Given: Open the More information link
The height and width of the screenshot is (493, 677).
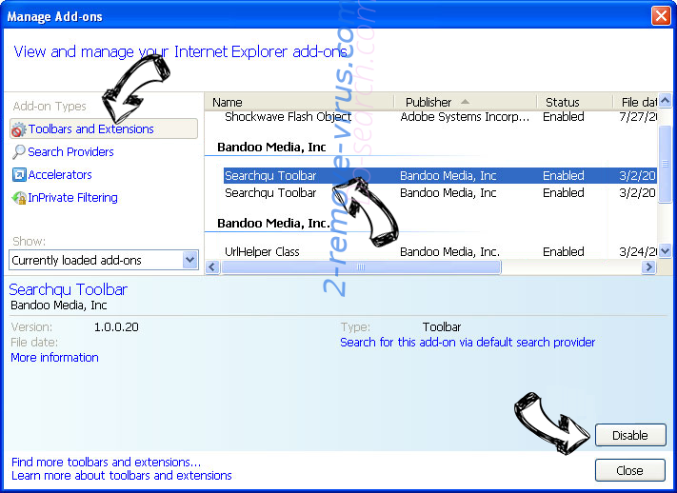Looking at the screenshot, I should tap(55, 358).
